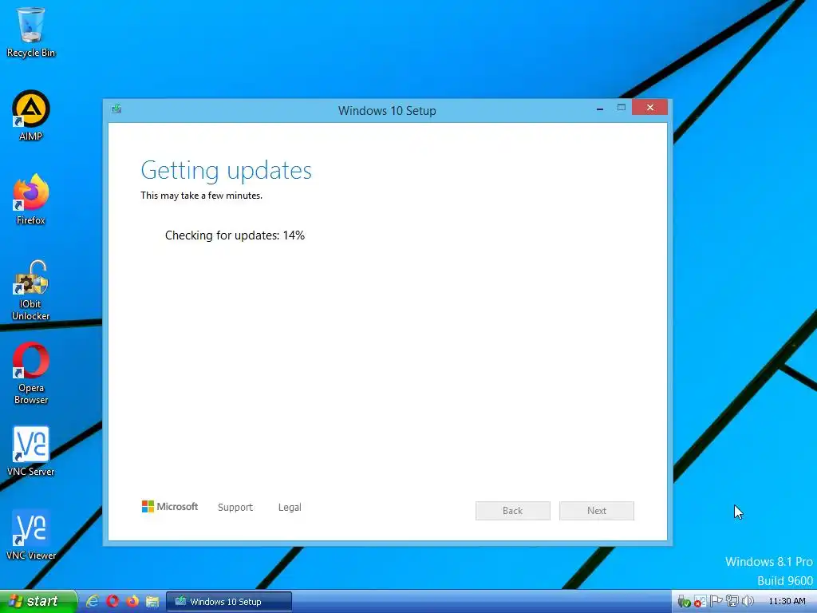Viewport: 817px width, 613px height.
Task: Click the Windows 10 Setup taskbar button
Action: tap(229, 602)
